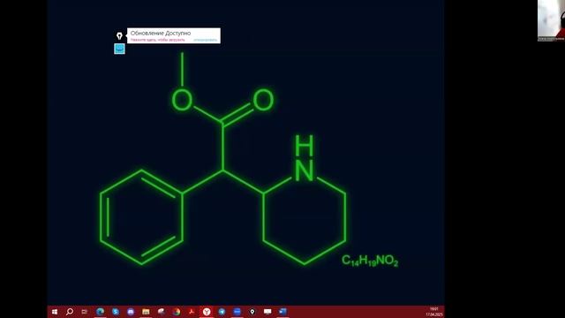Open File Explorer from the taskbar
Image resolution: width=565 pixels, height=318 pixels.
click(x=146, y=312)
